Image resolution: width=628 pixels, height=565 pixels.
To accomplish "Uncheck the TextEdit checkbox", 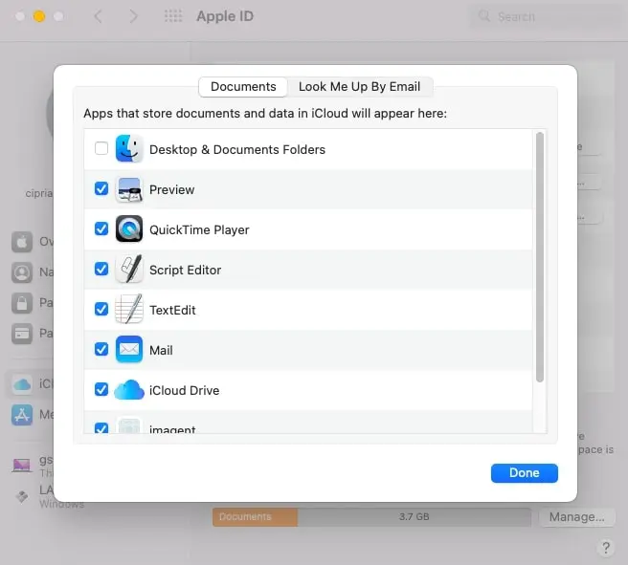I will (101, 309).
